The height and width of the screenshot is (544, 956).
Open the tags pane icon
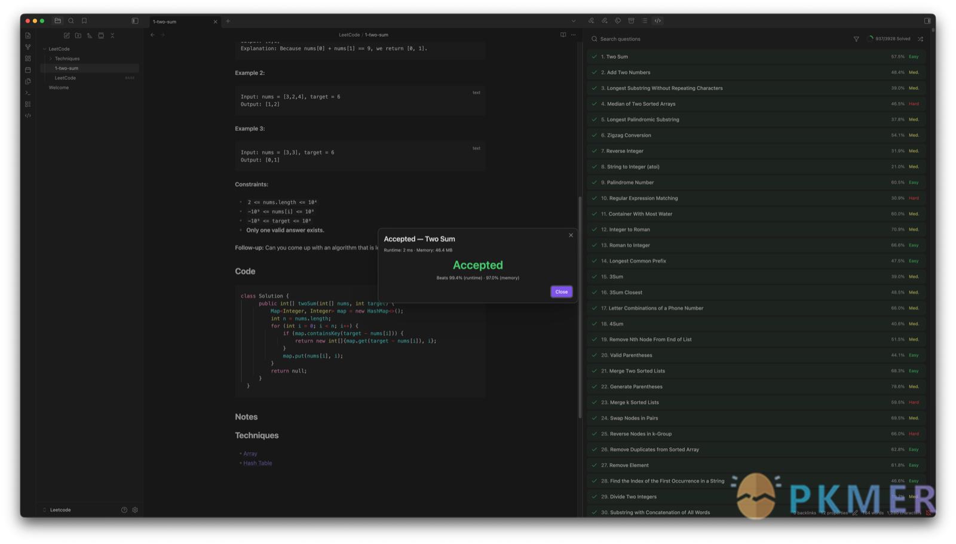tap(618, 21)
